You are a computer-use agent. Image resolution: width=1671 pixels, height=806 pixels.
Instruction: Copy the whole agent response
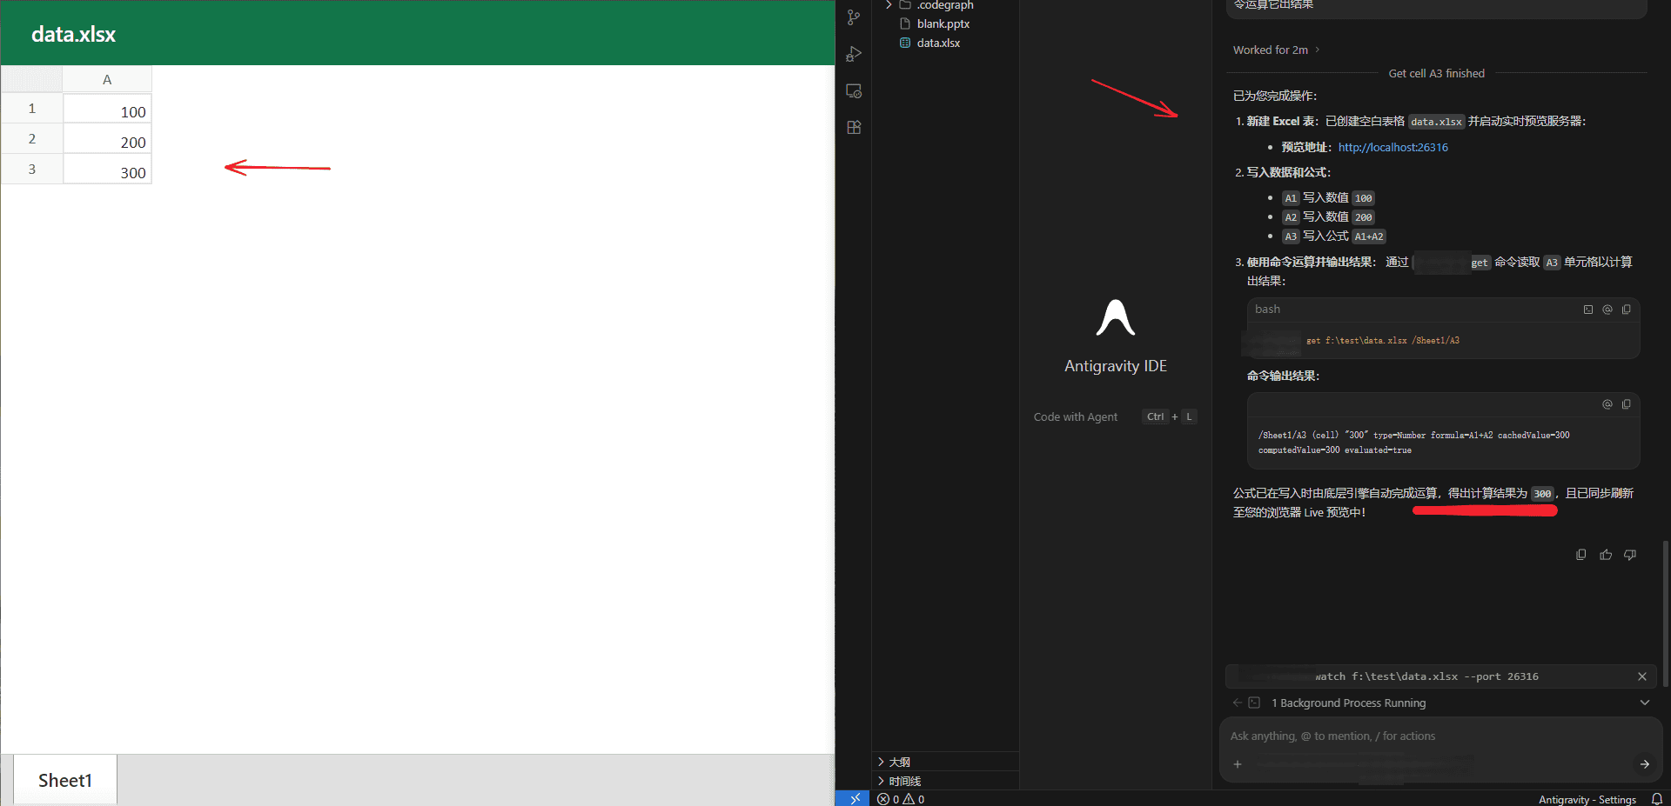pos(1581,555)
